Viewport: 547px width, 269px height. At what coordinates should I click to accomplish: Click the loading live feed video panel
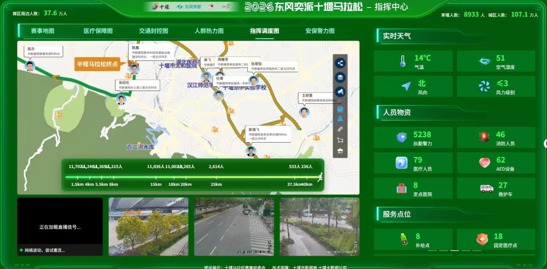pos(60,226)
